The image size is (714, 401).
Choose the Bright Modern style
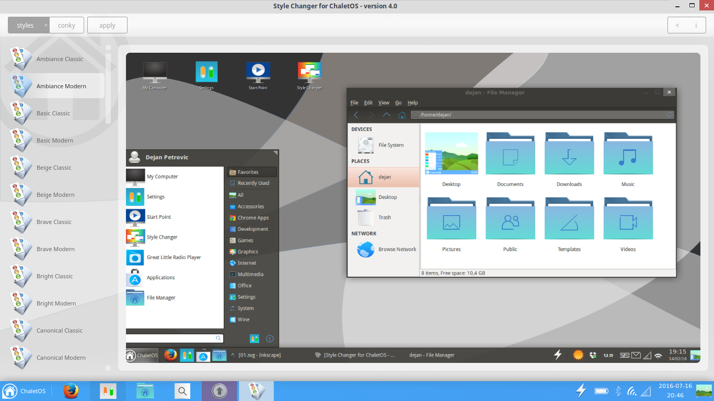tap(56, 303)
